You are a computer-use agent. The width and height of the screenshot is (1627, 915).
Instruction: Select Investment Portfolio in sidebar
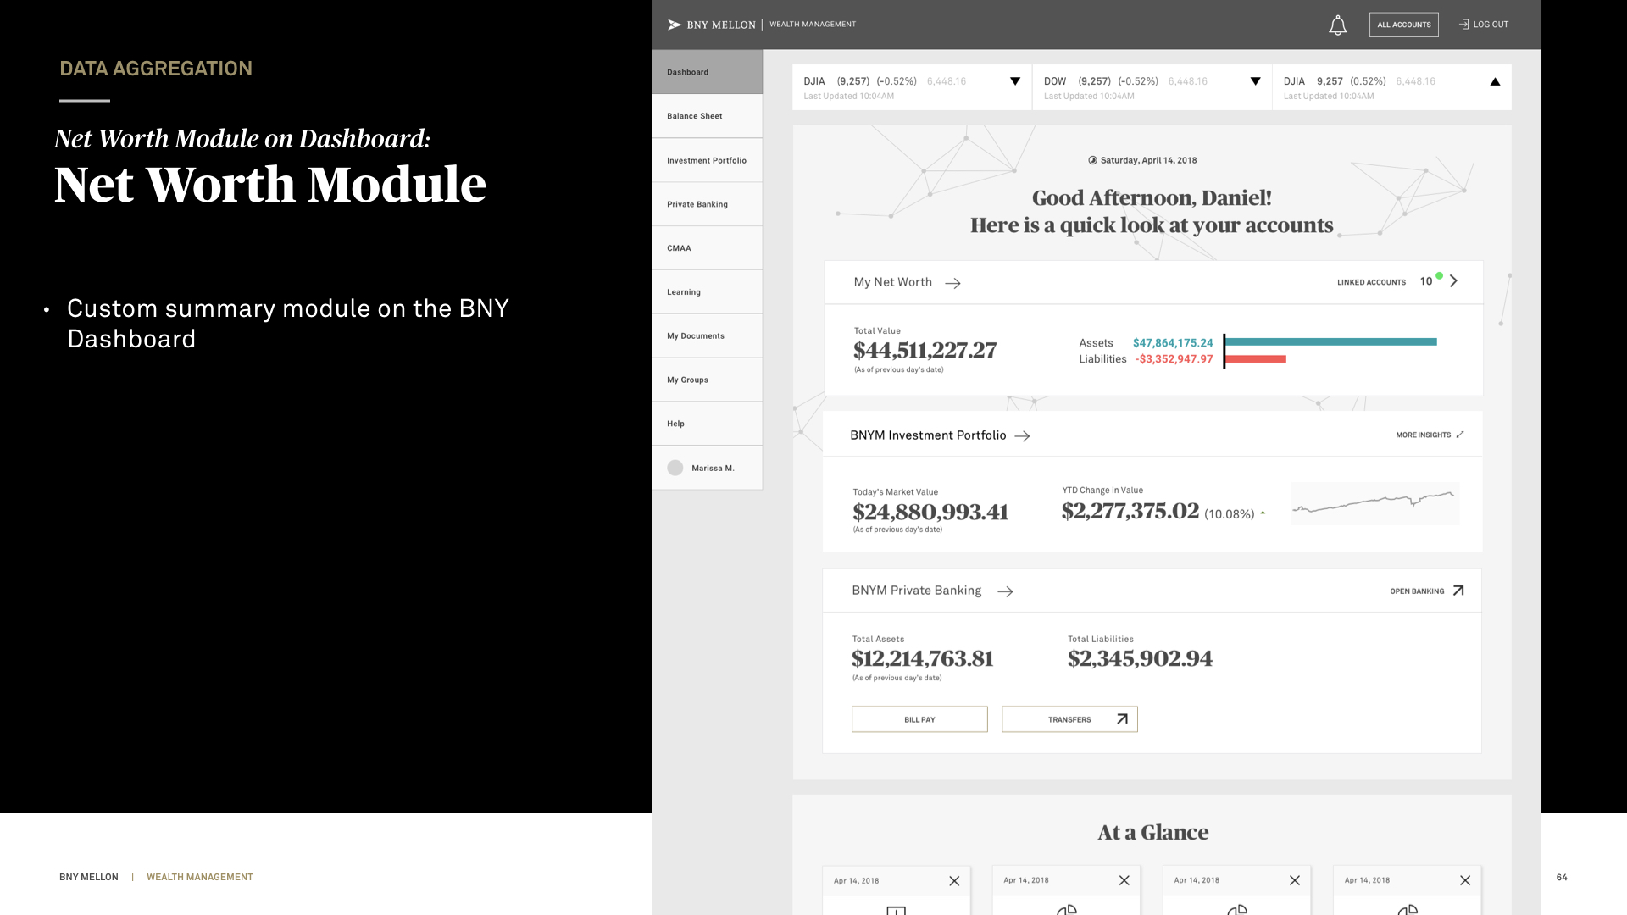click(708, 160)
